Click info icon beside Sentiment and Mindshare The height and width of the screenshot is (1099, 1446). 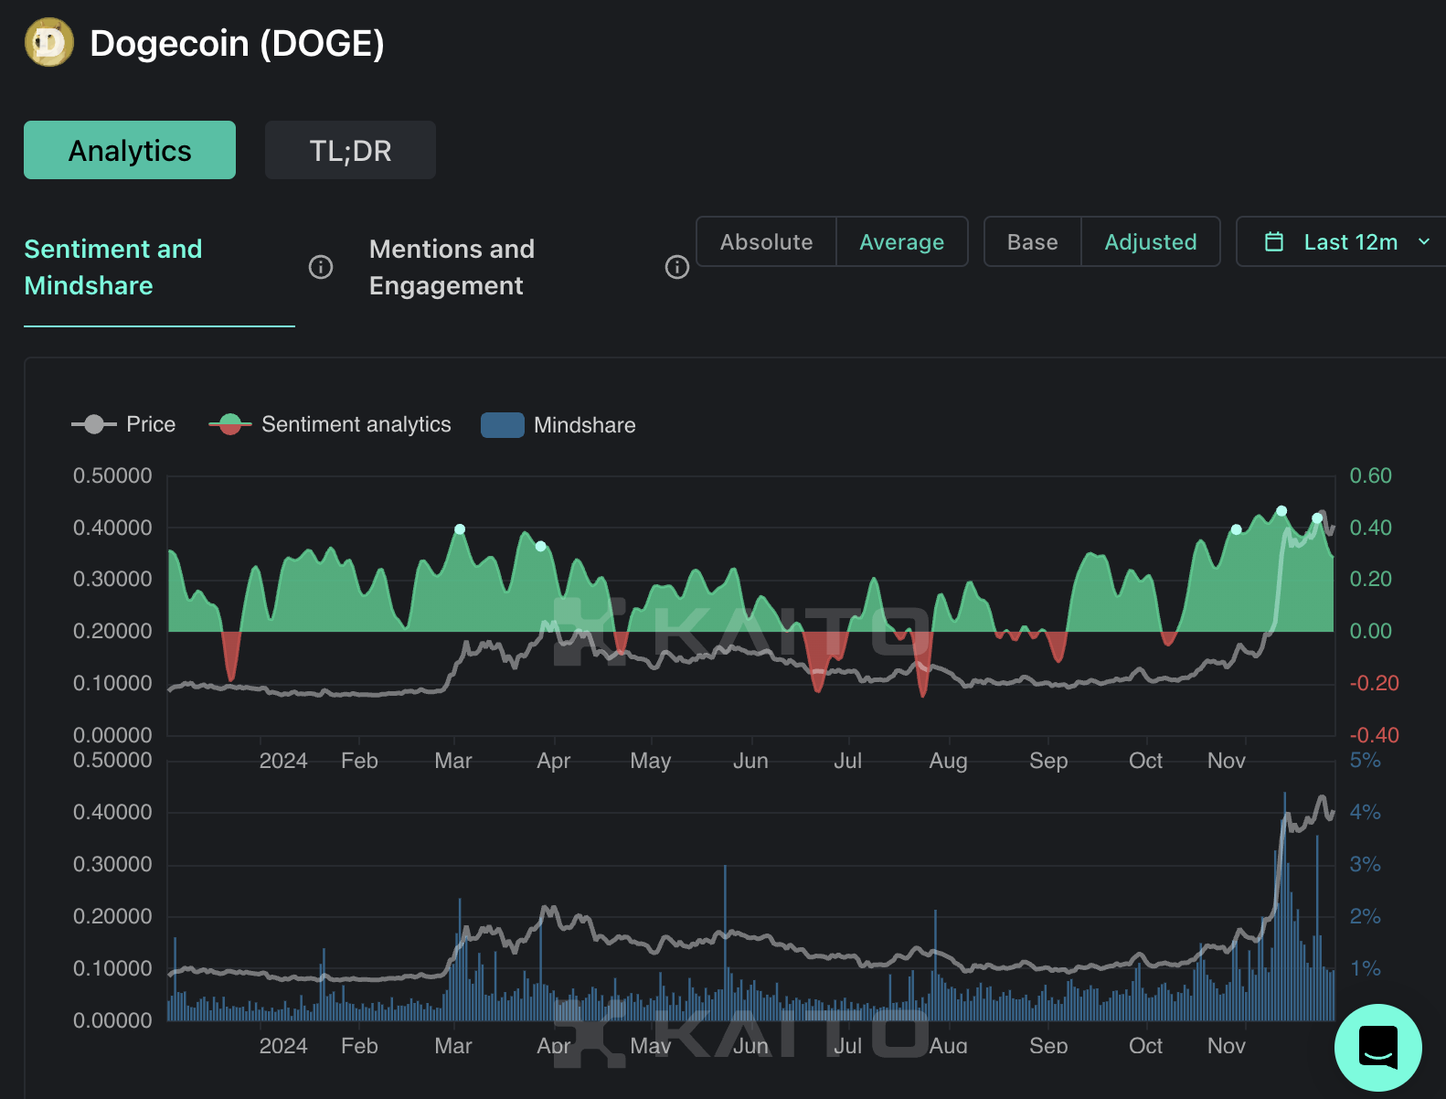321,267
